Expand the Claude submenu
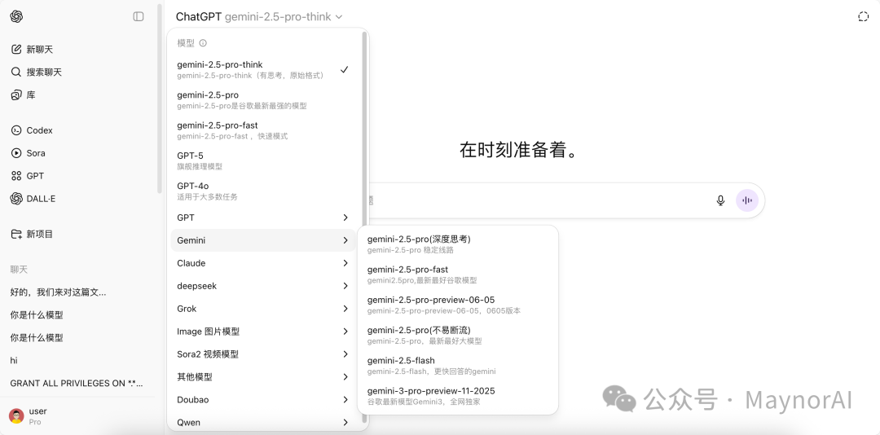The width and height of the screenshot is (880, 435). (263, 263)
